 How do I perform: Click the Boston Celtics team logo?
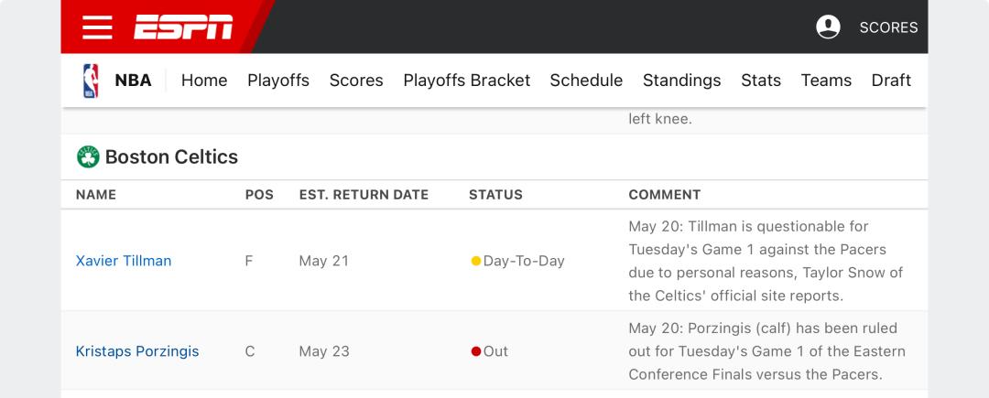88,156
